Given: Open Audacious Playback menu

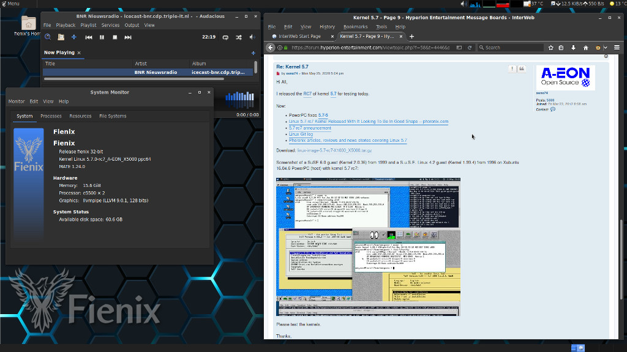Looking at the screenshot, I should 66,25.
